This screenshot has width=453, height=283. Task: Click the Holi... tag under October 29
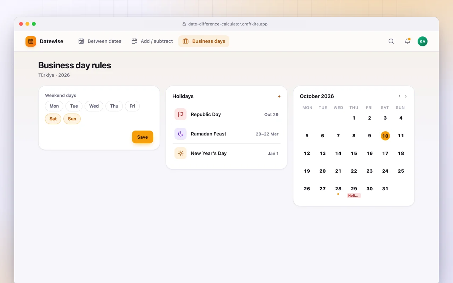point(354,196)
